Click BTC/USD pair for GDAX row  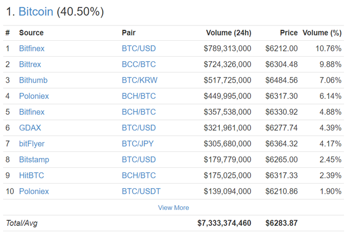click(x=139, y=128)
